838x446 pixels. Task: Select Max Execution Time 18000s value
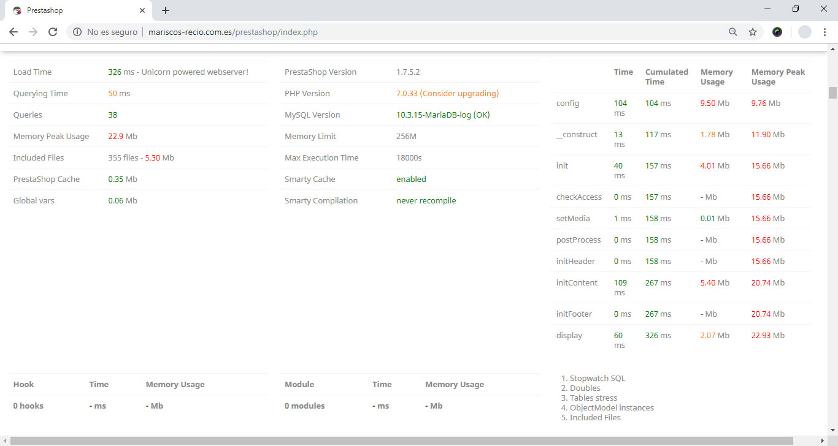coord(409,158)
